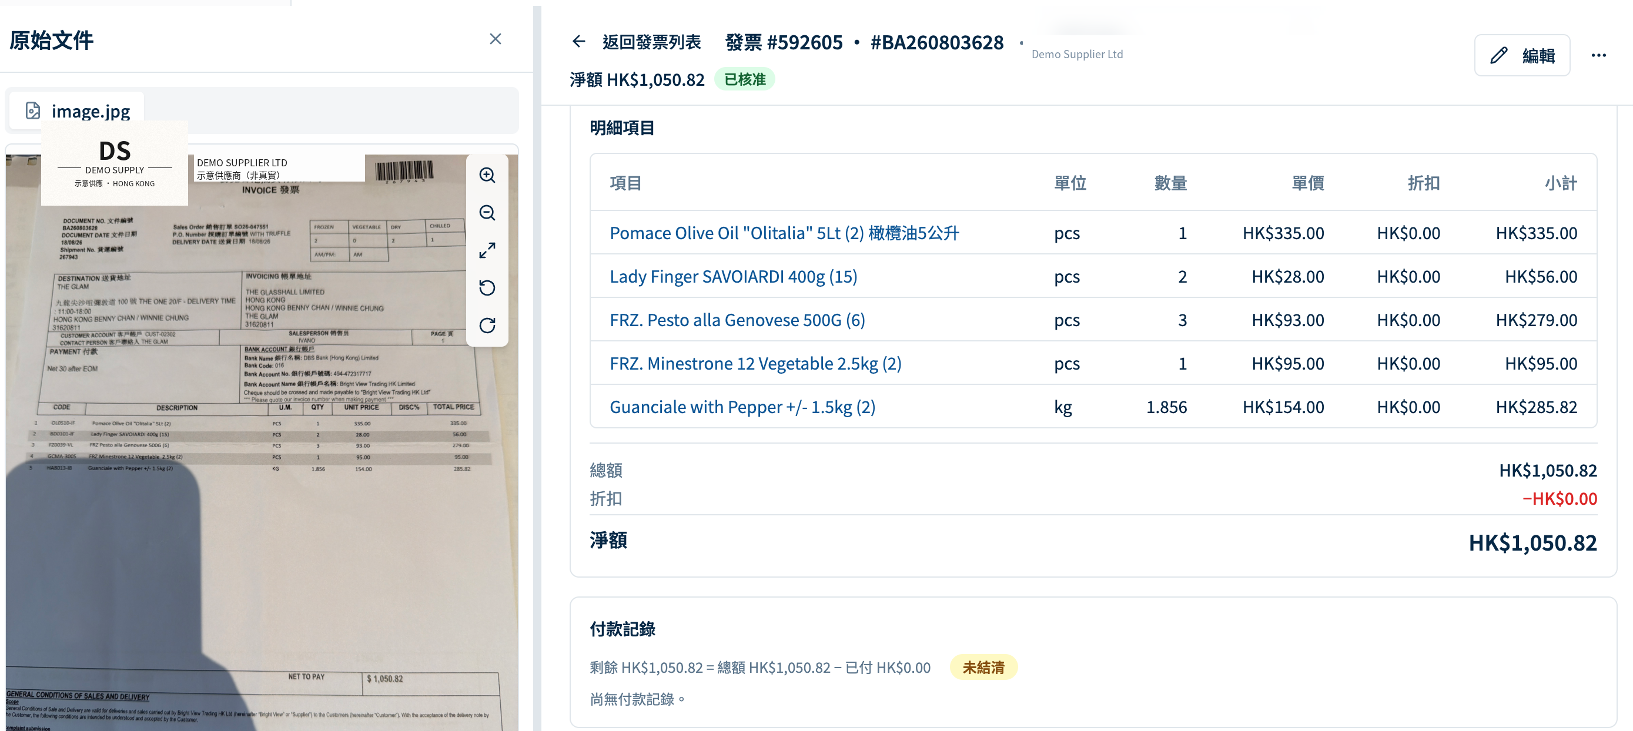This screenshot has width=1633, height=731.
Task: Click the 折扣 column header
Action: pos(1423,183)
